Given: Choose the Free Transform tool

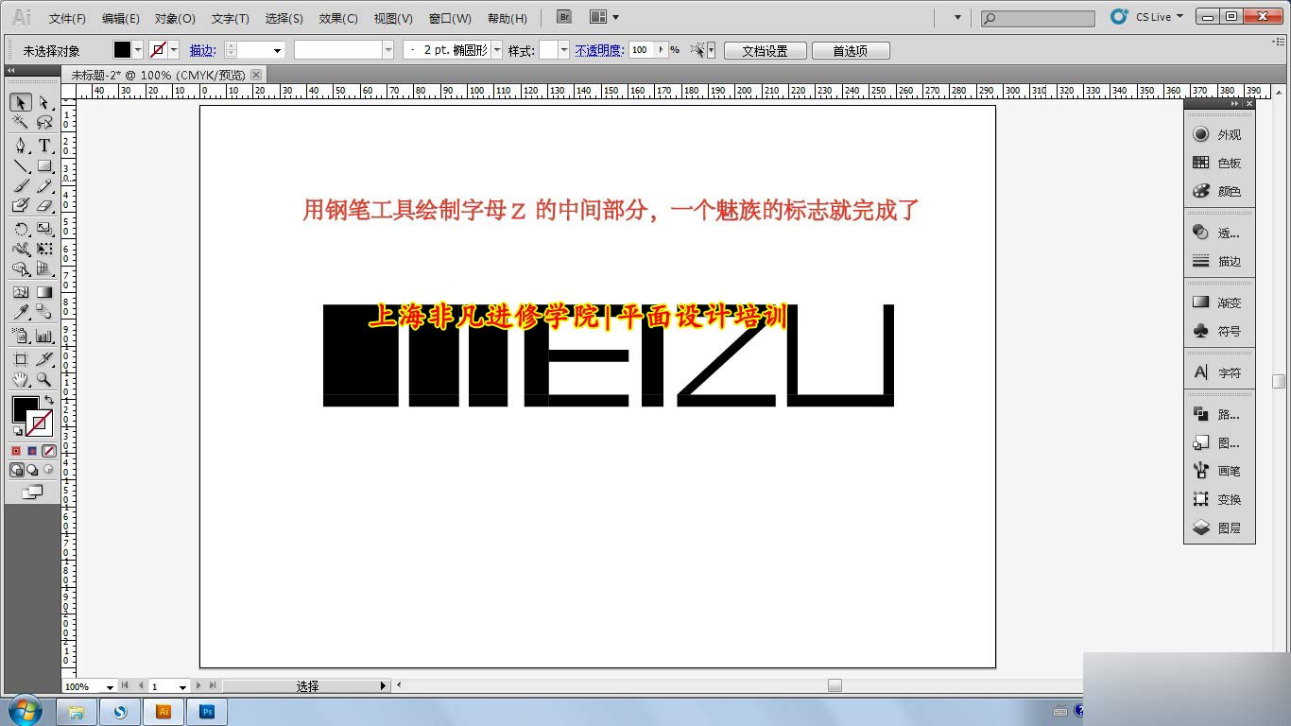Looking at the screenshot, I should (x=44, y=250).
